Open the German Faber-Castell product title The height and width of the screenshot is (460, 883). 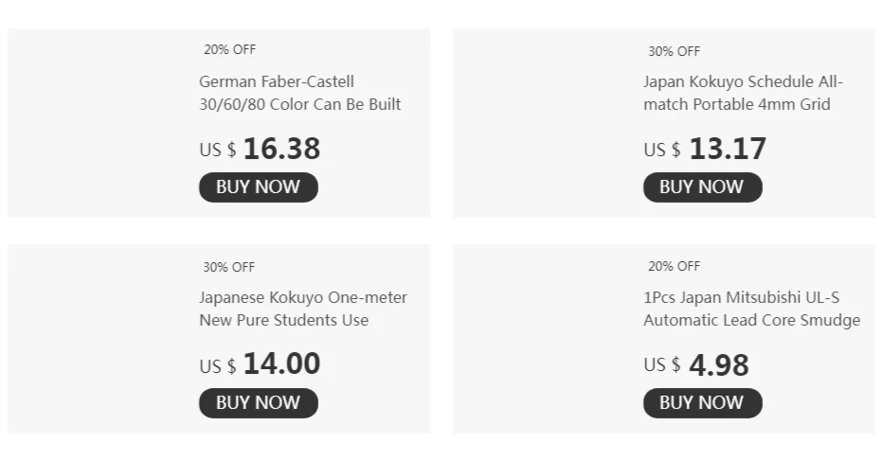coord(299,93)
